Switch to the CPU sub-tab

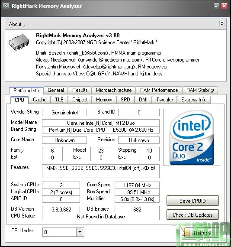pyautogui.click(x=19, y=100)
